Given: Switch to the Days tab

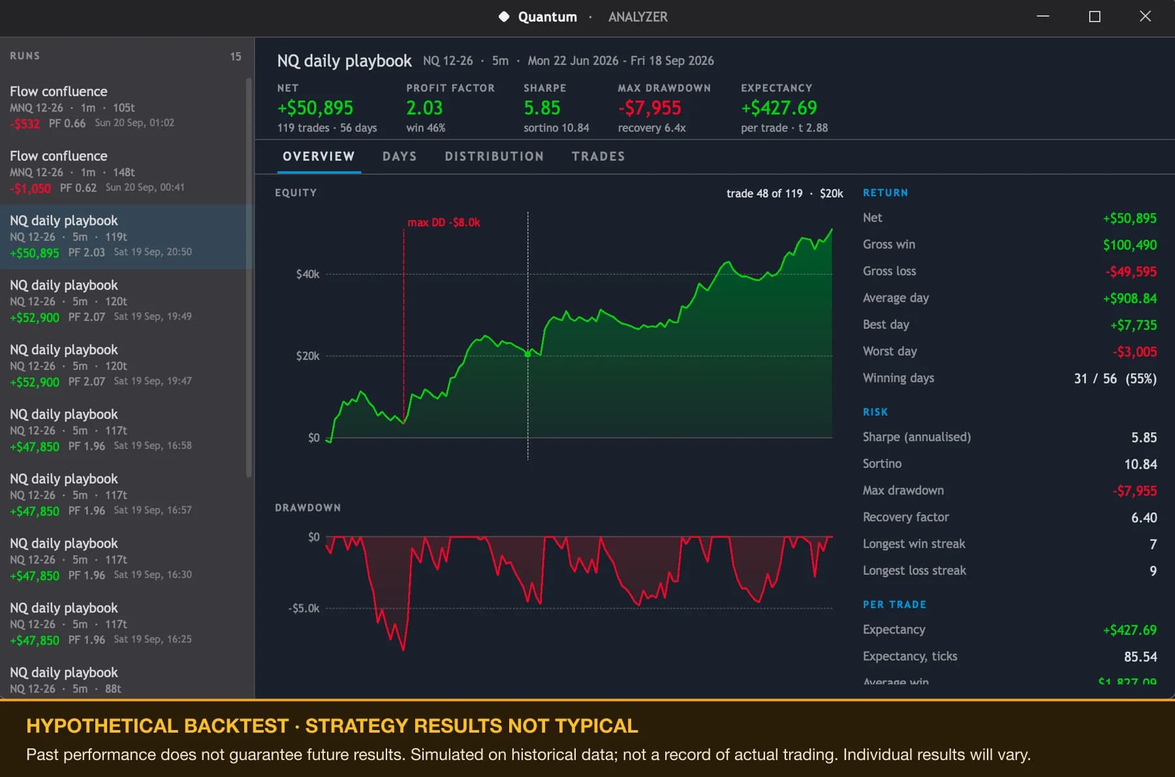Looking at the screenshot, I should click(399, 157).
